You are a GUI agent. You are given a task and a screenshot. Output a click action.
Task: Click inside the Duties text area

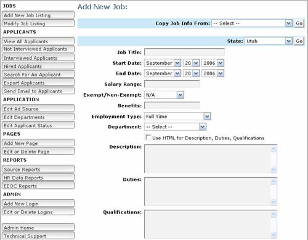coord(208,191)
